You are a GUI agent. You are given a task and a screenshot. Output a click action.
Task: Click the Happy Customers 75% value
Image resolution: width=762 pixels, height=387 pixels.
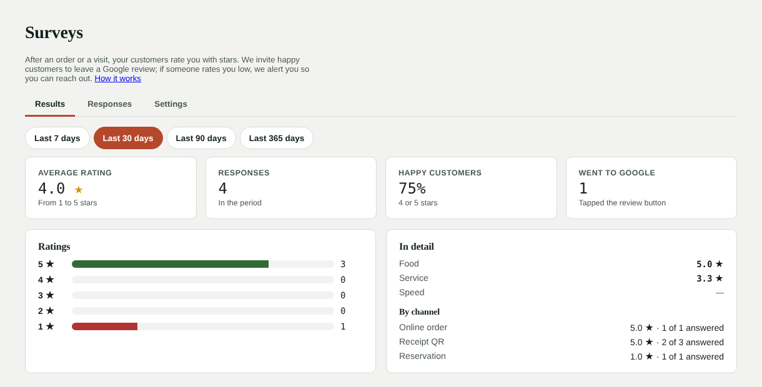pos(412,189)
